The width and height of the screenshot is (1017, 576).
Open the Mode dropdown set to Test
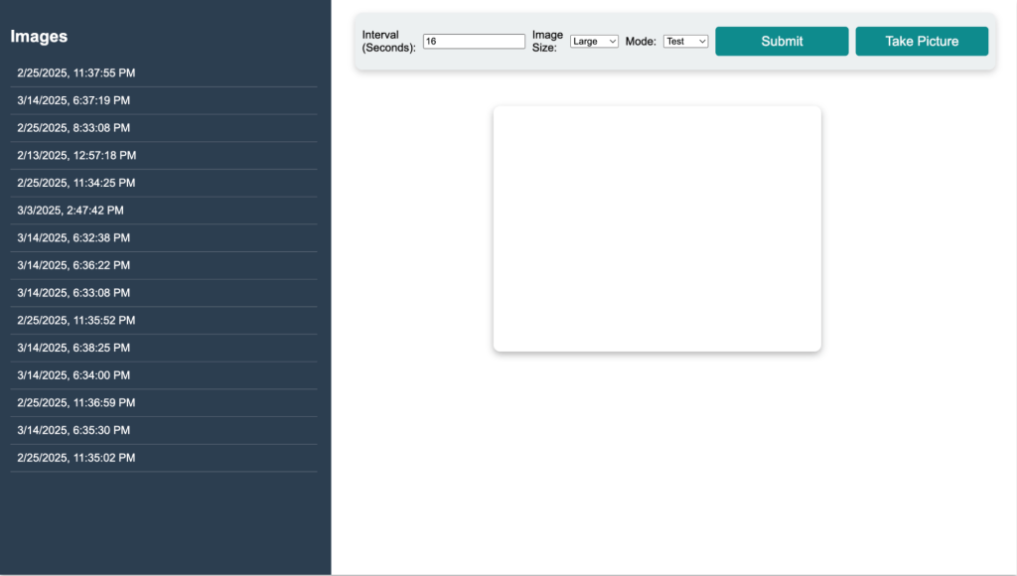coord(685,42)
